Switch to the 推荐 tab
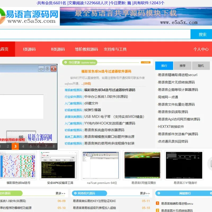212x212 pixels. click(182, 66)
